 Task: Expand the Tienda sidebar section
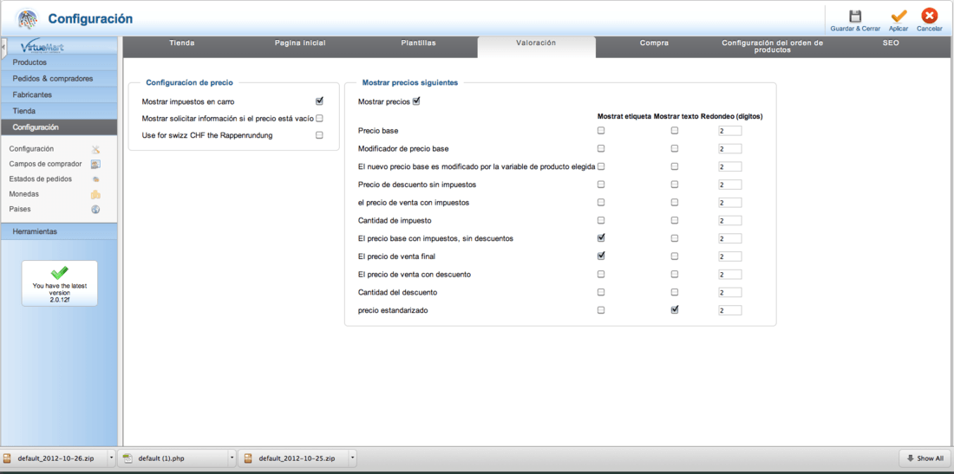pos(59,111)
